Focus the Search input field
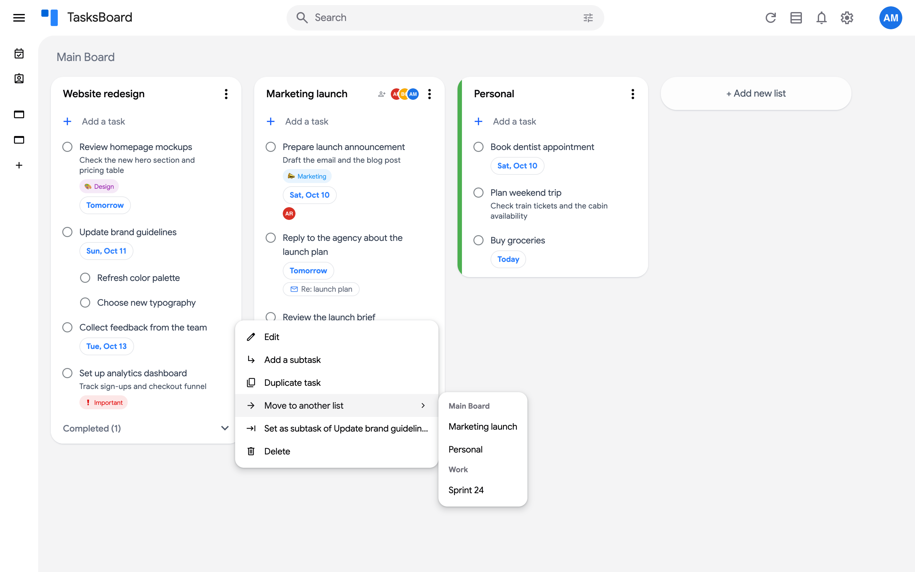The image size is (915, 572). pos(445,18)
